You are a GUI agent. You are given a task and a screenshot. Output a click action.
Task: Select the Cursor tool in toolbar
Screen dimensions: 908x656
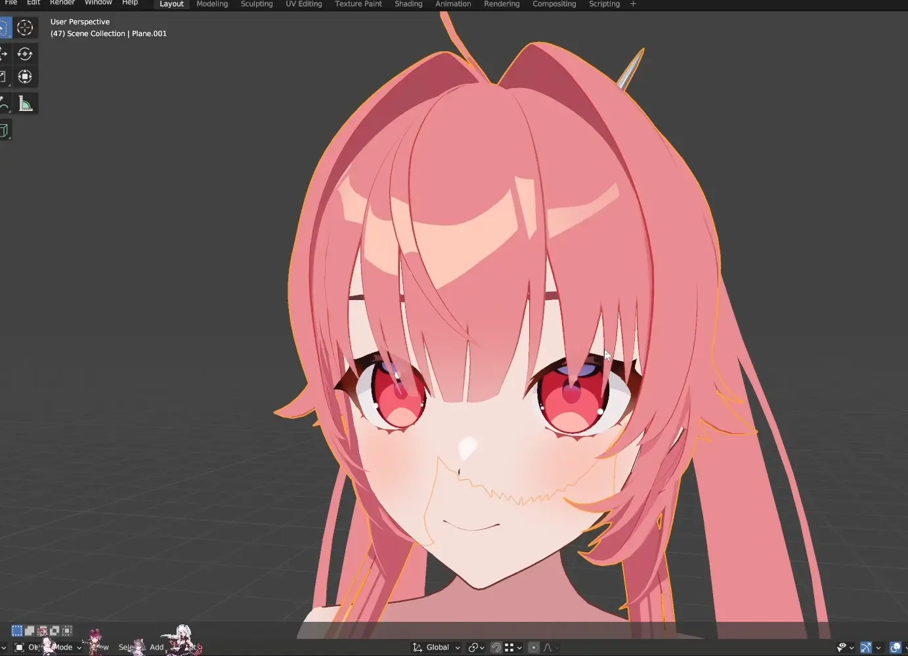coord(25,28)
